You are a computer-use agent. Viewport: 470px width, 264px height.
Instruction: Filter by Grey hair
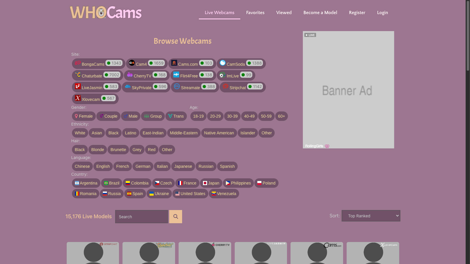(137, 150)
